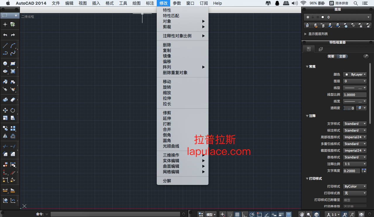
Task: Click the freeze layer snowflake icon
Action: click(x=346, y=25)
